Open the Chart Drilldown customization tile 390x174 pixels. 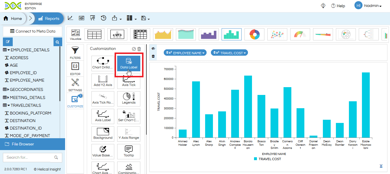pos(103,63)
